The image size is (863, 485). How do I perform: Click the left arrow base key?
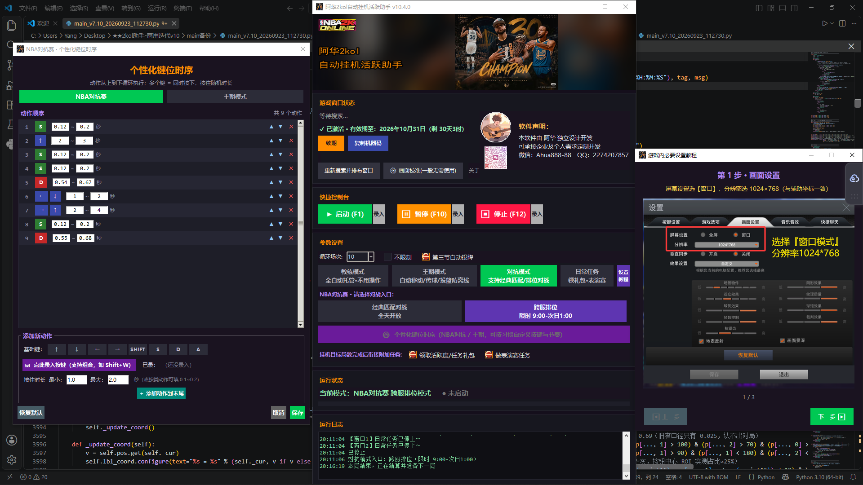pos(97,349)
